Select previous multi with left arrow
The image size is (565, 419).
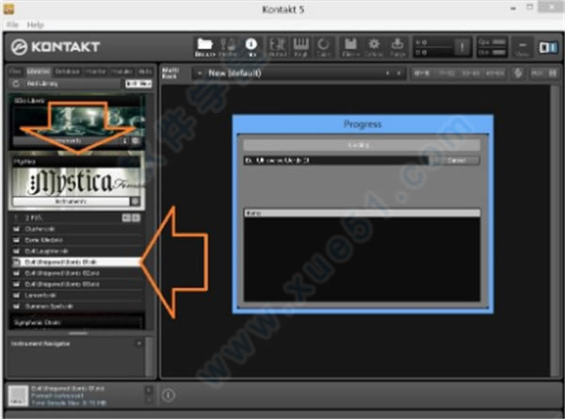click(388, 73)
